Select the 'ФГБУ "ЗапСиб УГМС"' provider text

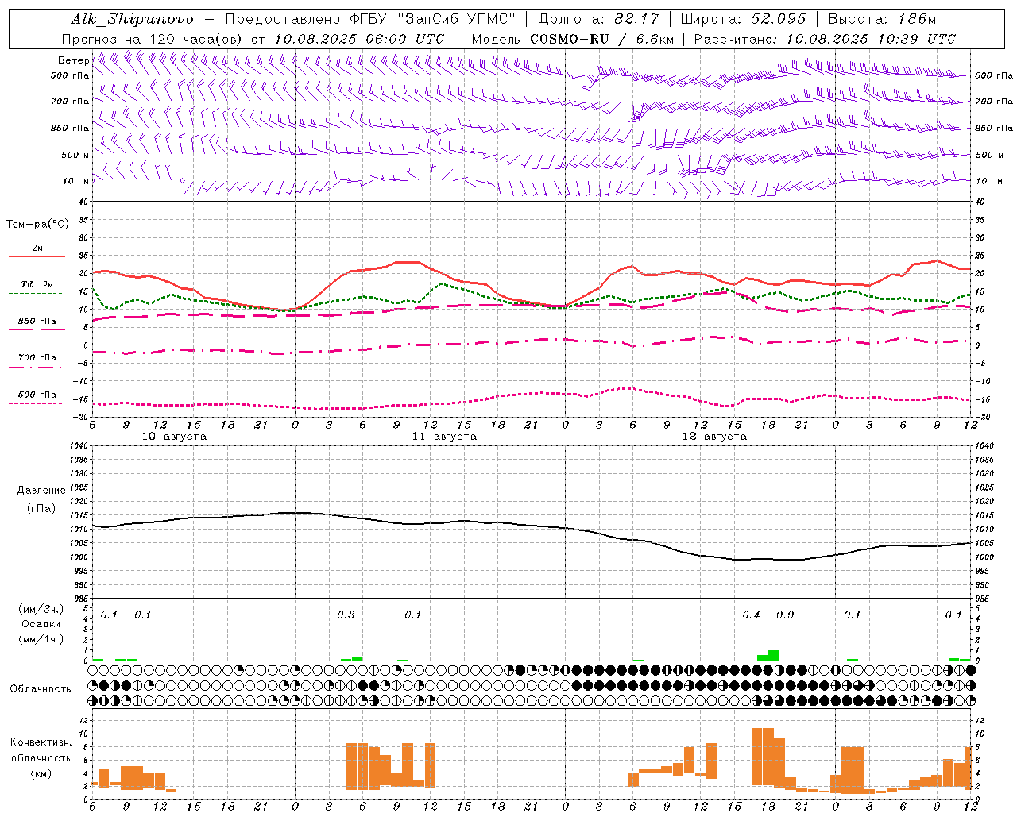coord(433,19)
